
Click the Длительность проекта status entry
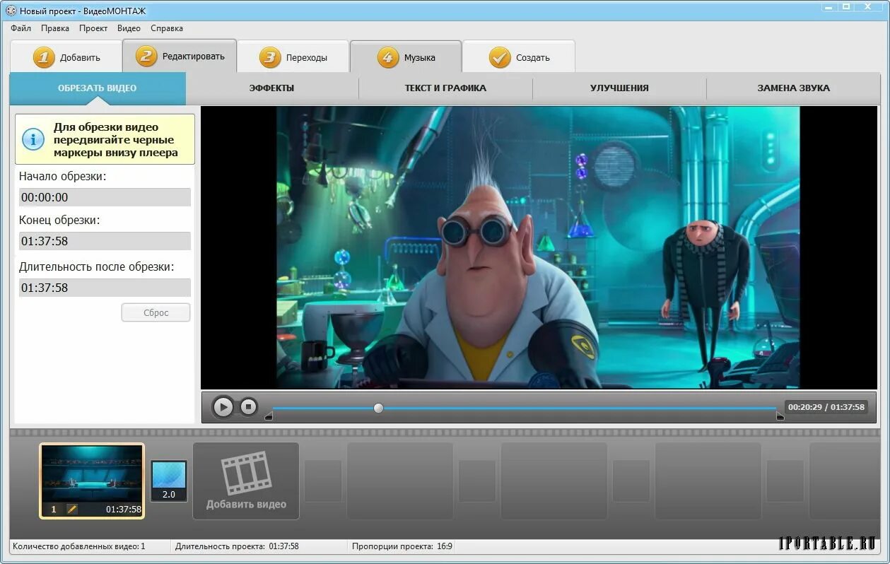click(237, 546)
